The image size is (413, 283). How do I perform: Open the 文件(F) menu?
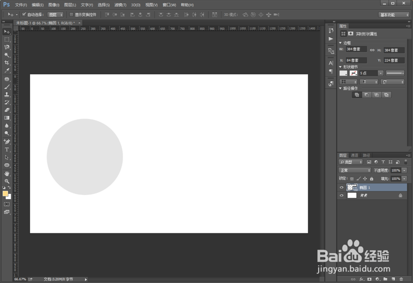[21, 5]
